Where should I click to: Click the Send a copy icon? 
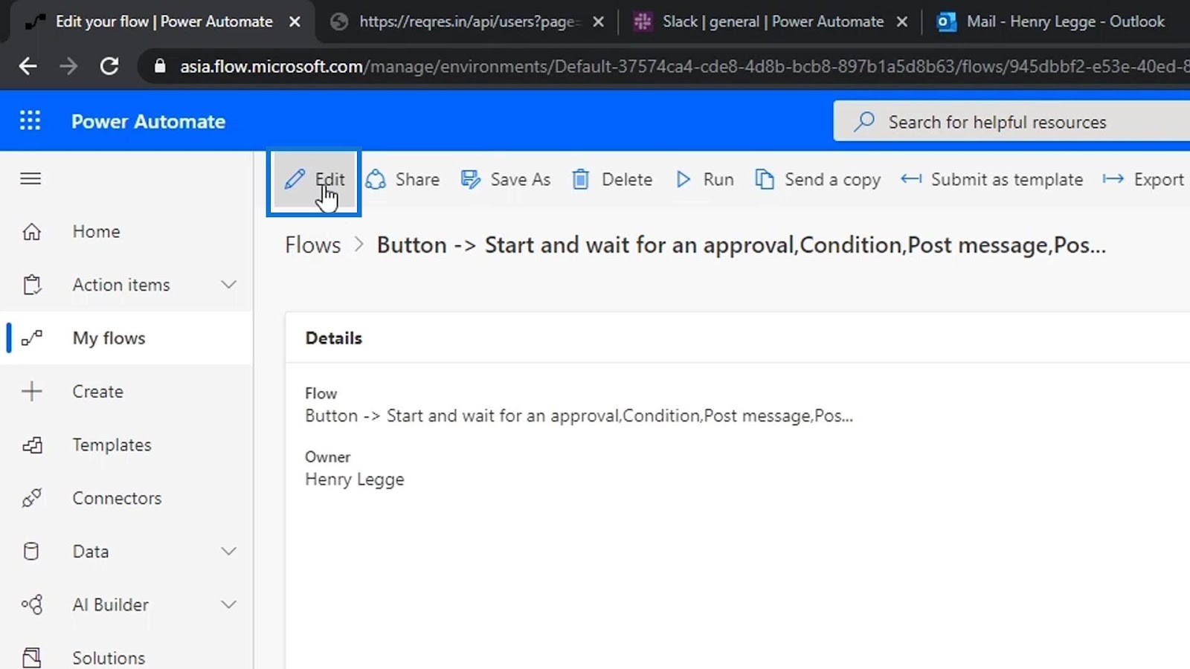pos(764,179)
